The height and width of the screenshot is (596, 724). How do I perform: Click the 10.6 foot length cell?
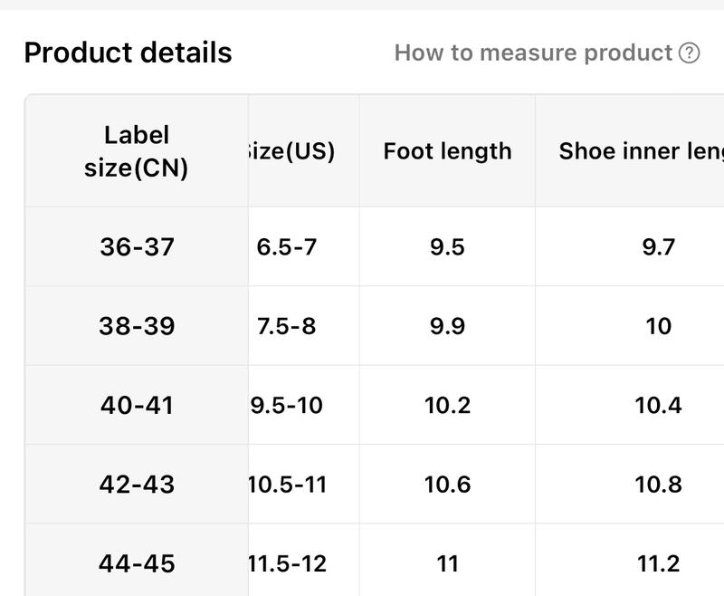(x=447, y=484)
